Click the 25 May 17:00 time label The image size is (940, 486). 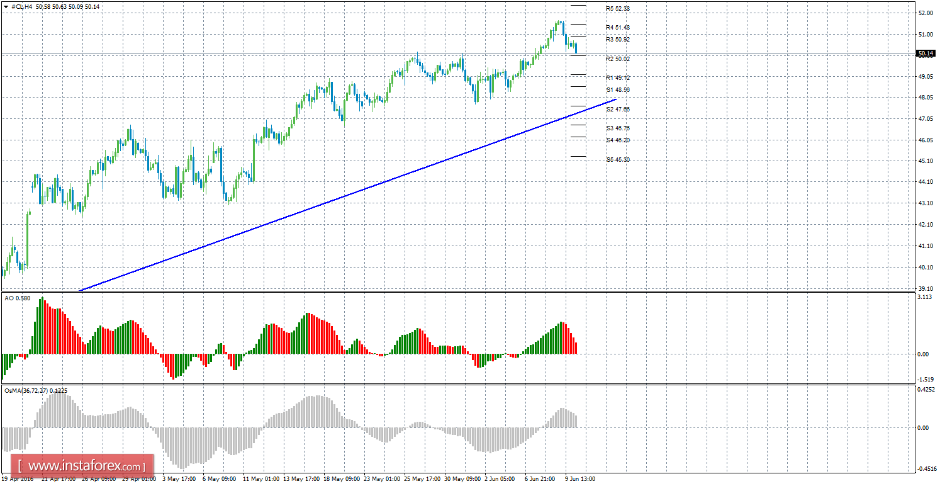click(x=422, y=479)
